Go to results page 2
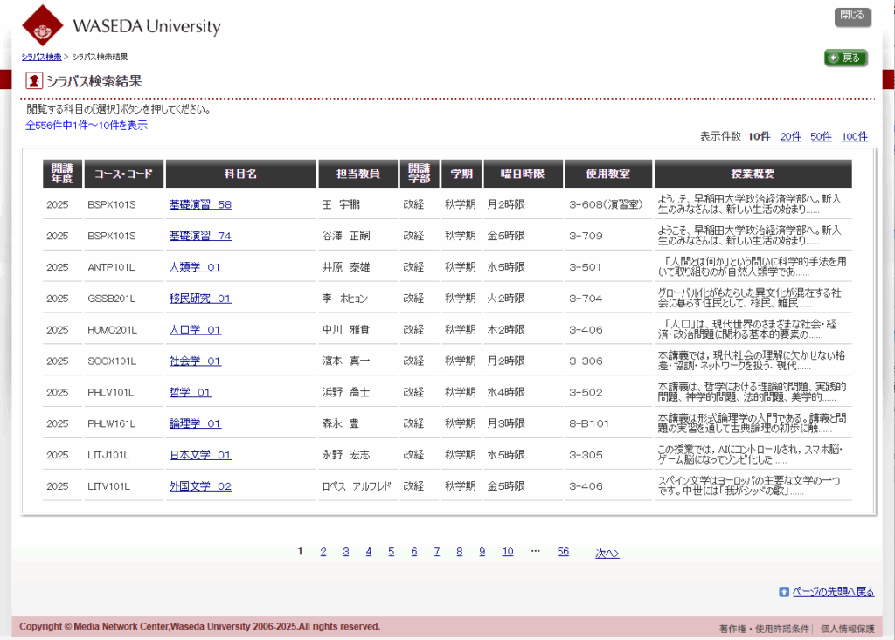895x640 pixels. [323, 552]
